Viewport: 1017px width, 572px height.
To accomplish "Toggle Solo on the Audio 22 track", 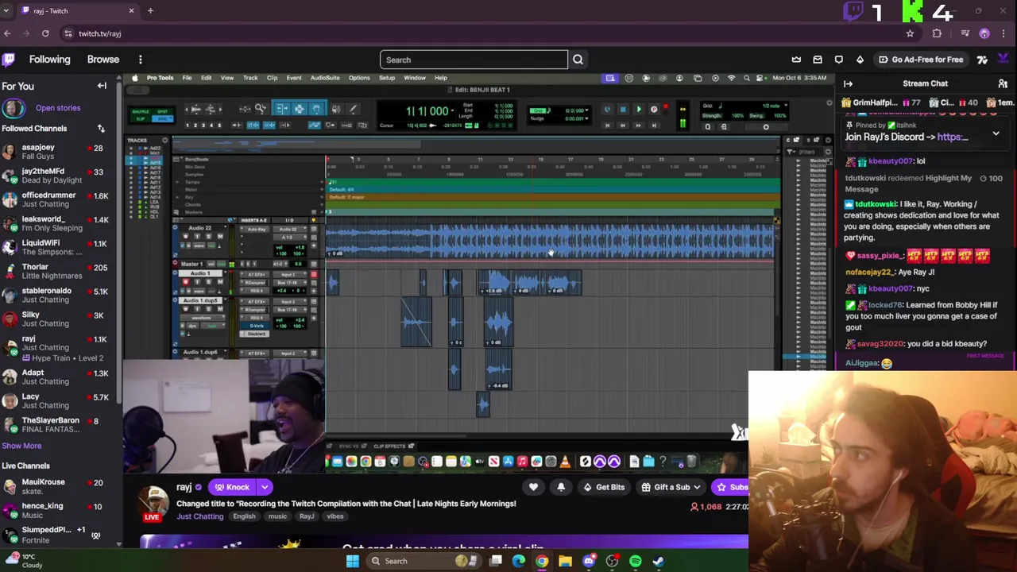I will click(208, 236).
